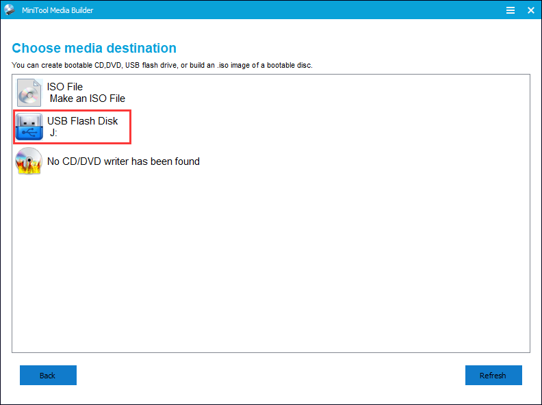This screenshot has width=542, height=405.
Task: Go back using the Back button
Action: coord(48,375)
